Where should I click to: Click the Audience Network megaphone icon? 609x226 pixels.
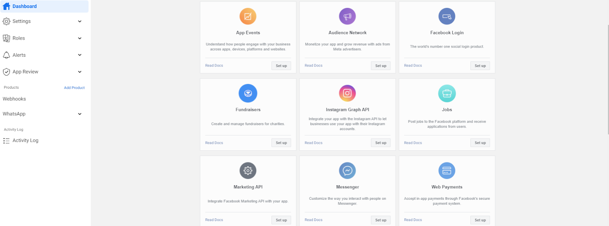click(x=348, y=16)
